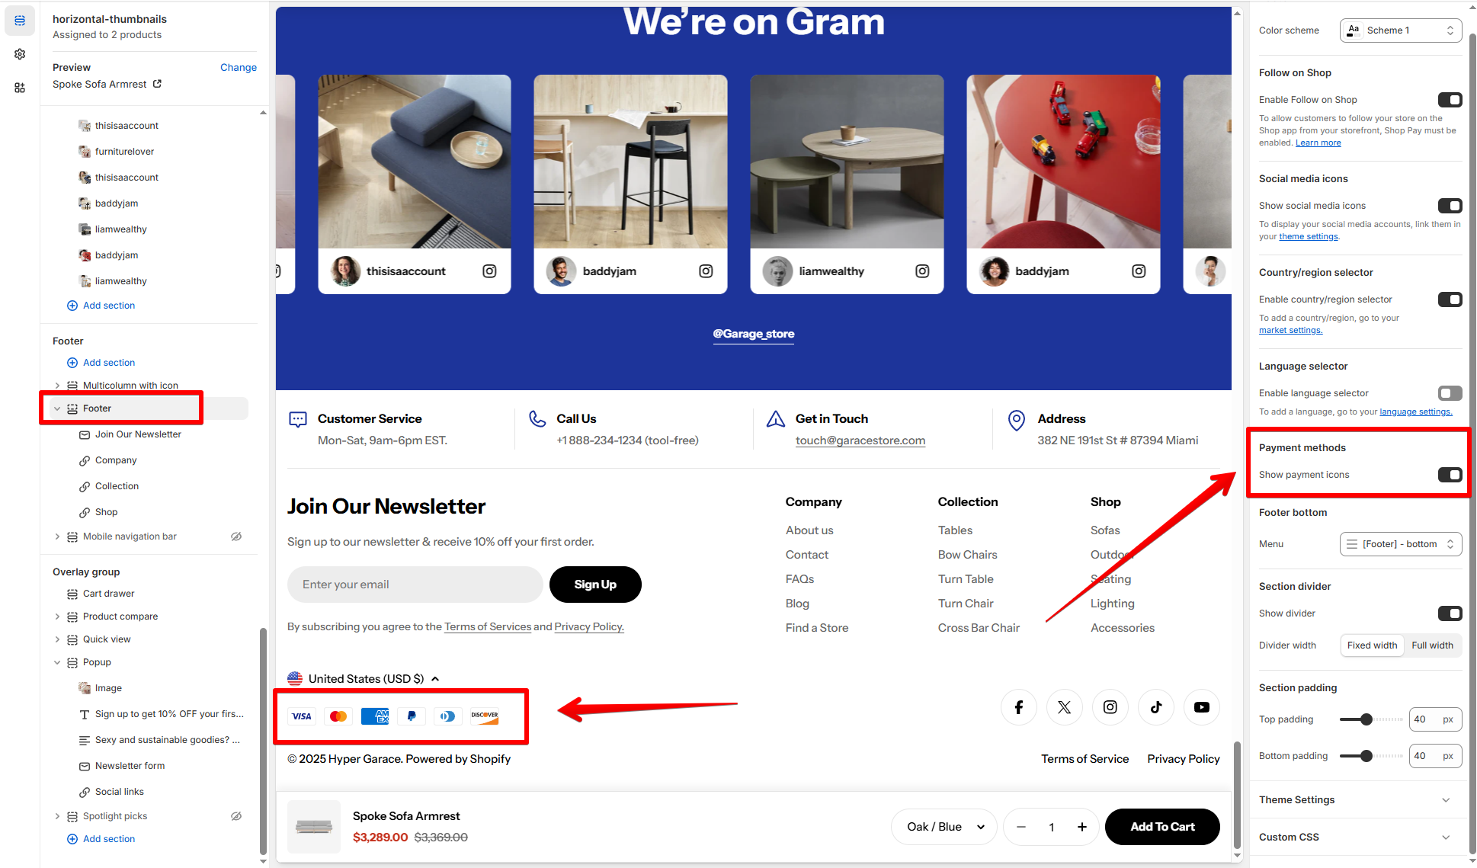Click the PayPal payment icon
Screen dimensions: 1477x868
412,716
